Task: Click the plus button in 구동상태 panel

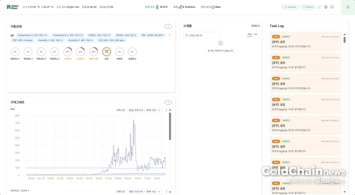Action: [168, 27]
